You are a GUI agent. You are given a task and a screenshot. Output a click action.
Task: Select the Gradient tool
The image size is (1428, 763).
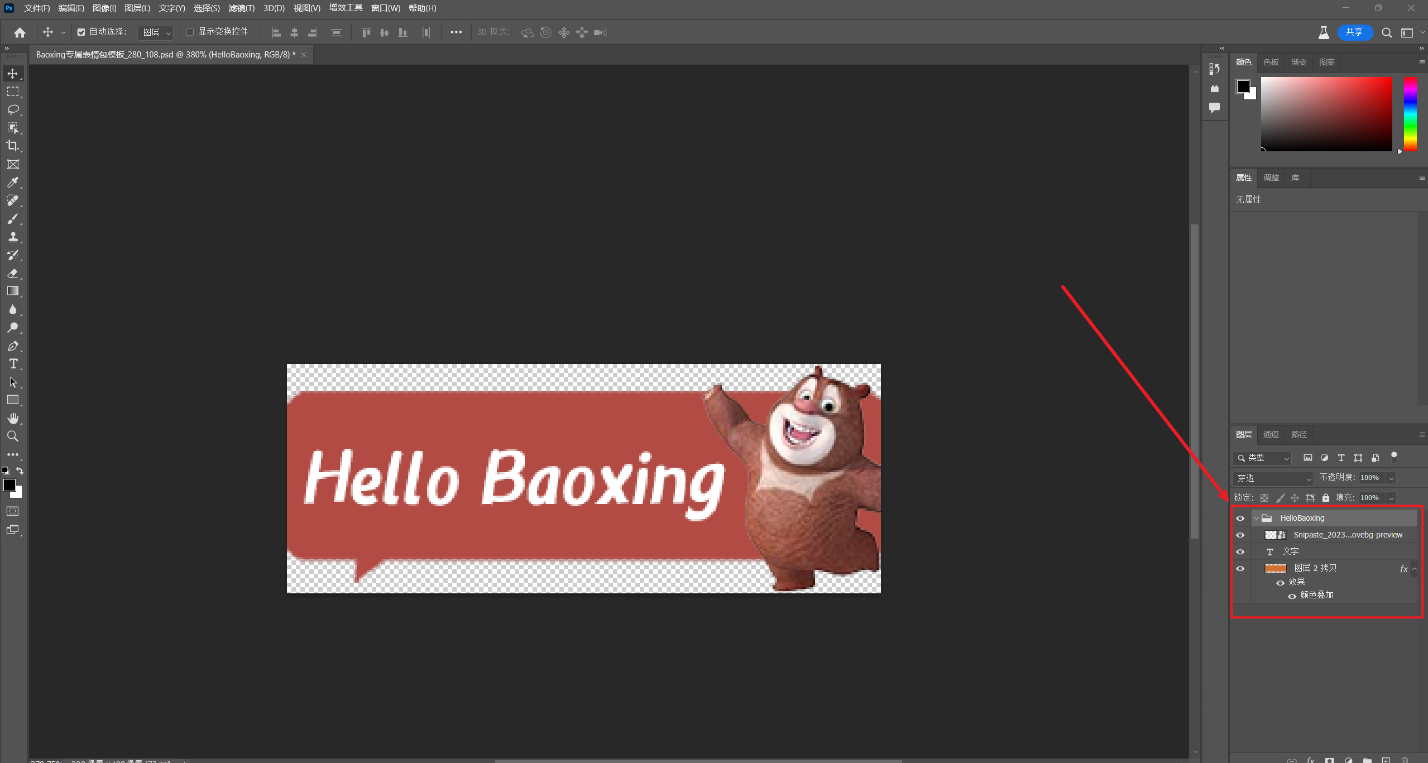pos(13,291)
